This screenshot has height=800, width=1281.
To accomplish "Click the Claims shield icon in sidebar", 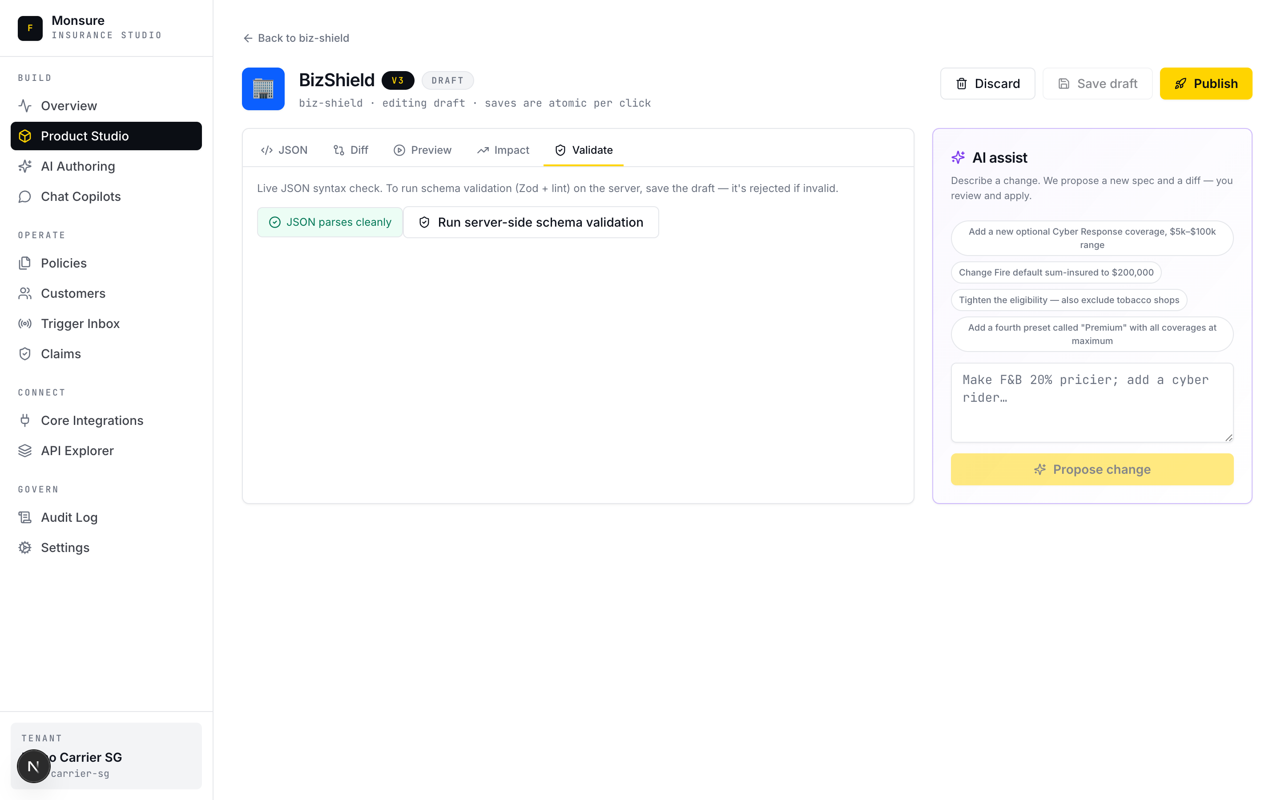I will point(25,353).
